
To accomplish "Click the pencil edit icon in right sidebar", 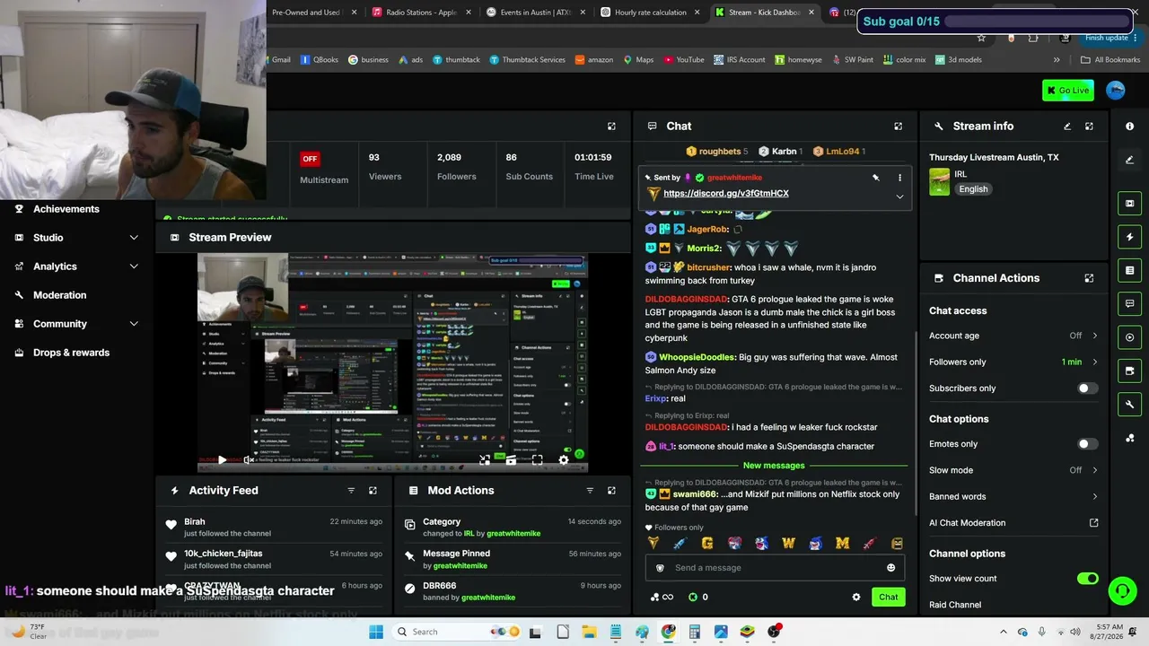I will (x=1129, y=160).
